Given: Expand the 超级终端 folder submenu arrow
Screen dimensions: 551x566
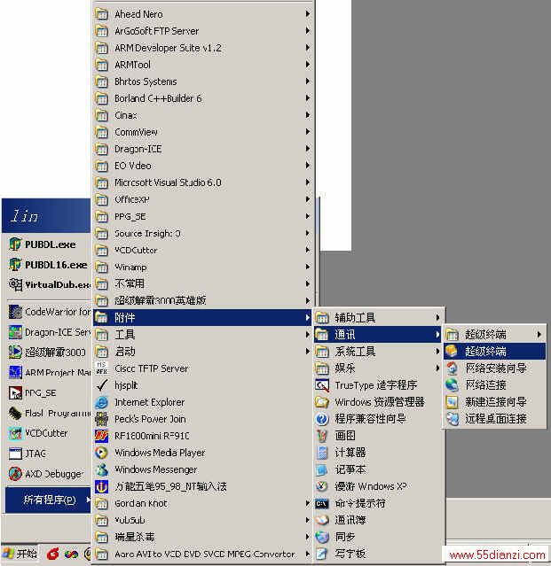Looking at the screenshot, I should click(539, 335).
